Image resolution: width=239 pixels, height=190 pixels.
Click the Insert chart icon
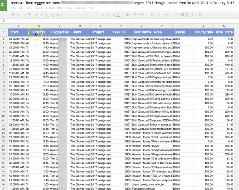[187, 15]
